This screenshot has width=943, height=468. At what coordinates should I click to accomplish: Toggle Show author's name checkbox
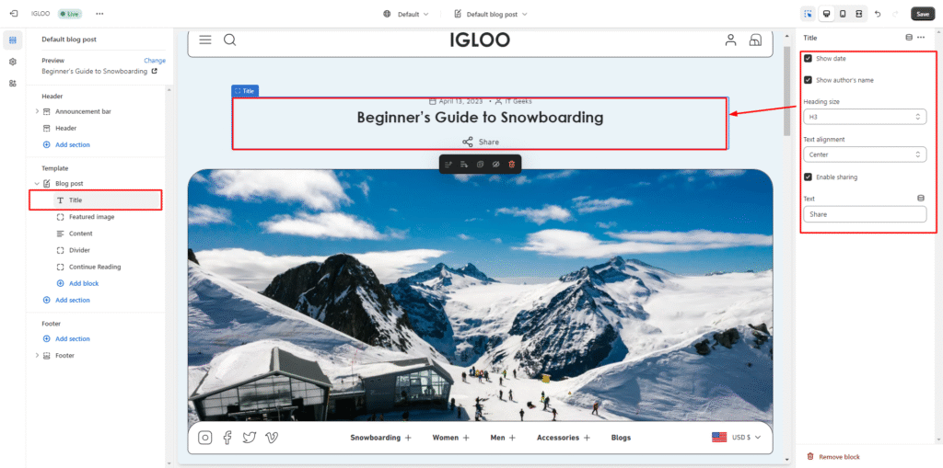coord(808,80)
